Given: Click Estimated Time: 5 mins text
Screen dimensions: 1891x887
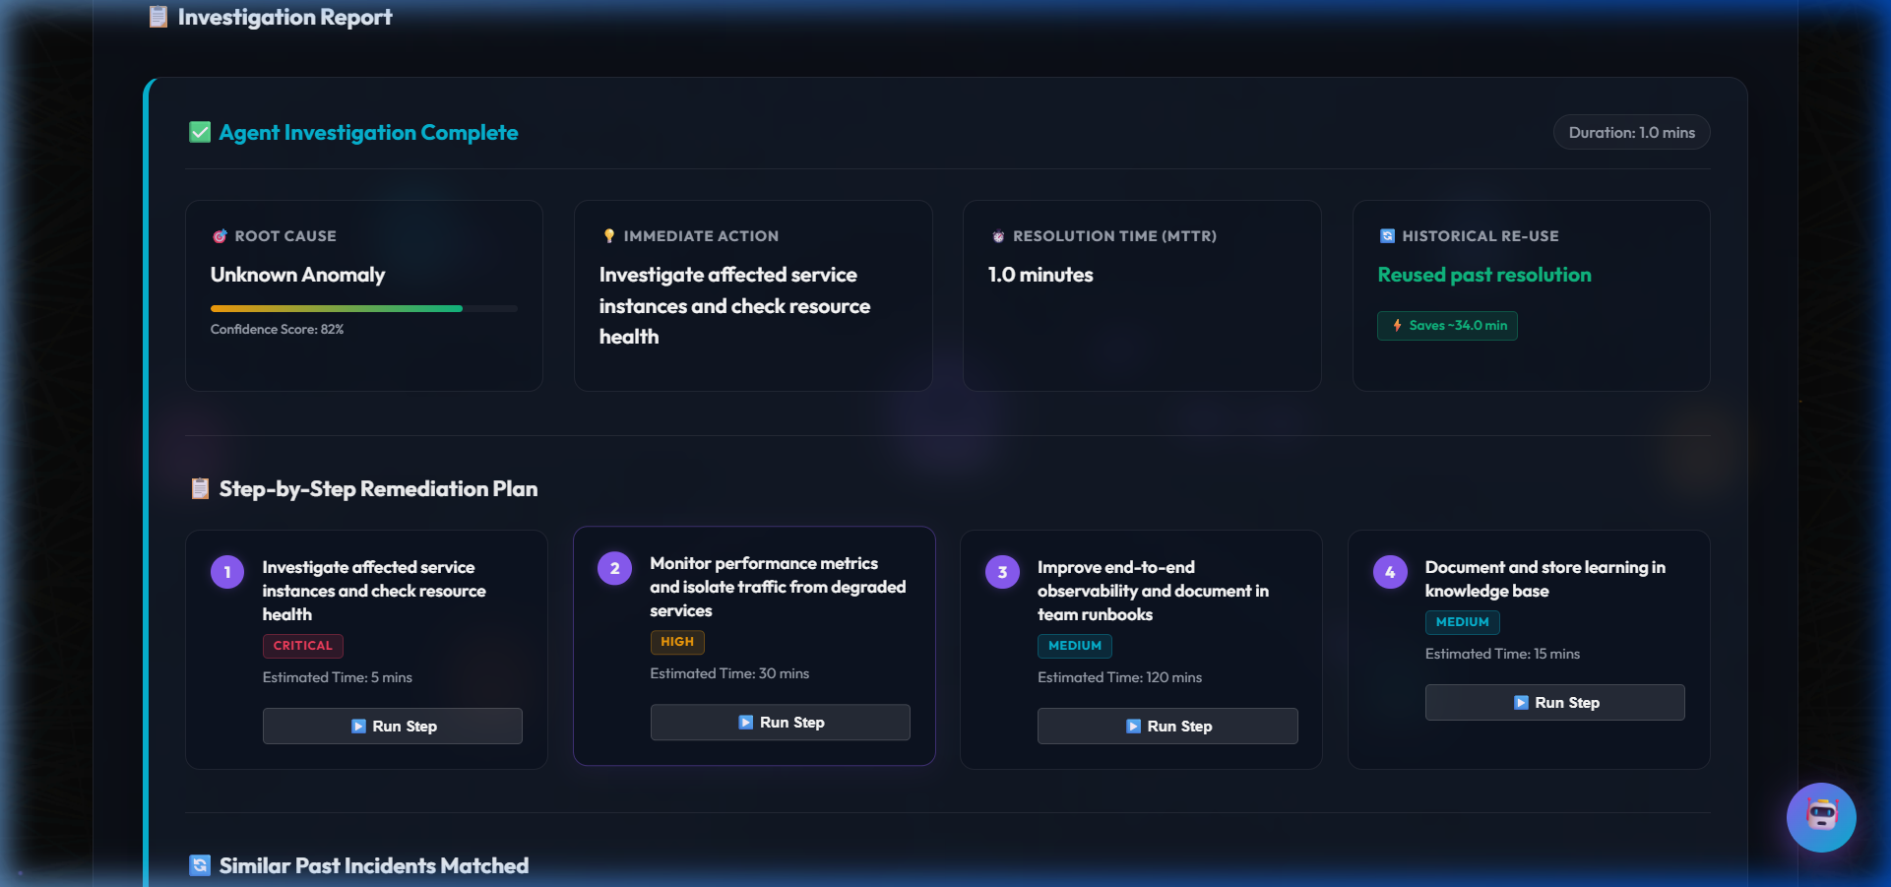Looking at the screenshot, I should [x=338, y=677].
